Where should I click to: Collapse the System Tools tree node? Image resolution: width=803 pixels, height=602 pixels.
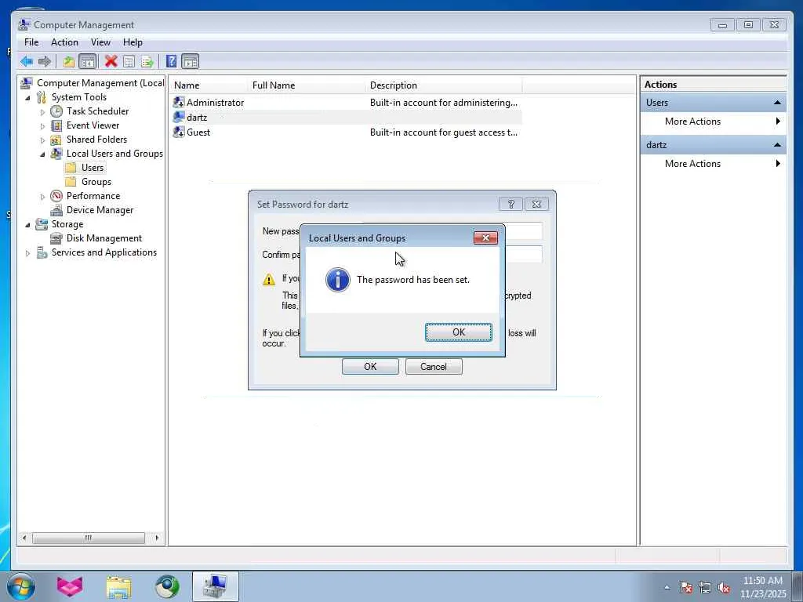tap(27, 97)
